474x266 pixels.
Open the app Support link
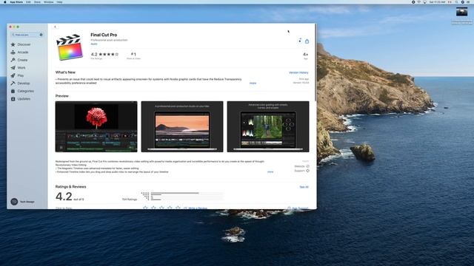pyautogui.click(x=301, y=171)
